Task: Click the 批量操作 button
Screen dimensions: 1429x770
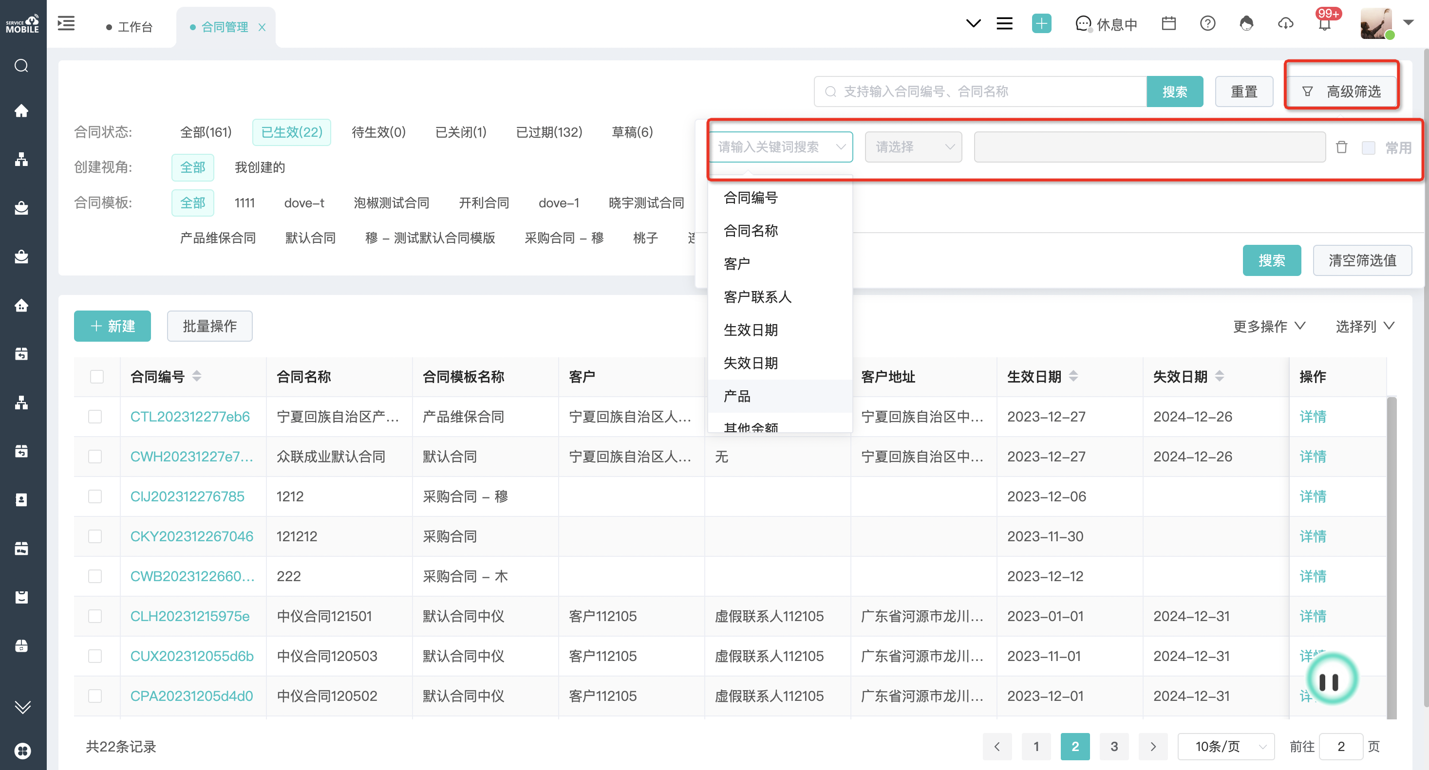Action: (x=210, y=326)
